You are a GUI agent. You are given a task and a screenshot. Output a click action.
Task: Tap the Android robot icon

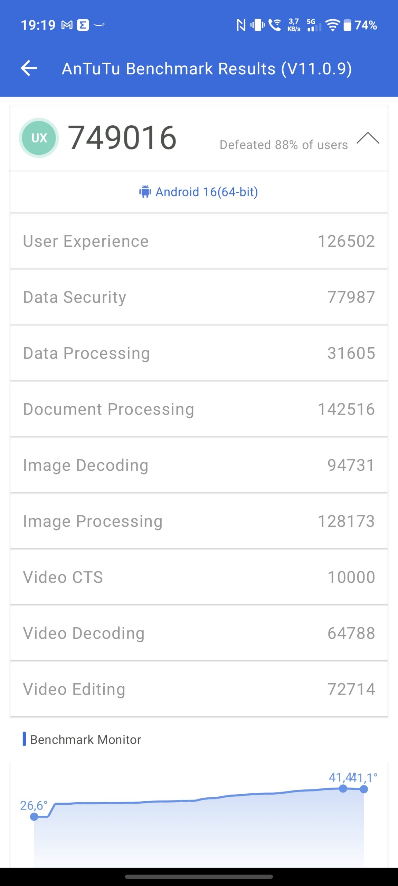pos(145,191)
